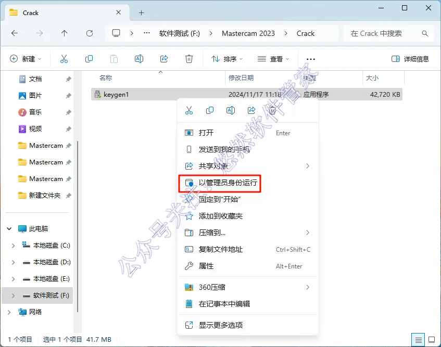Click the Share icon in the context menu
Screen dimensions: 441x347
[x=251, y=110]
